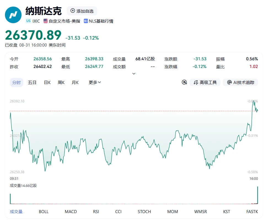Click the 纳斯达克 title
The width and height of the screenshot is (266, 223).
point(44,11)
